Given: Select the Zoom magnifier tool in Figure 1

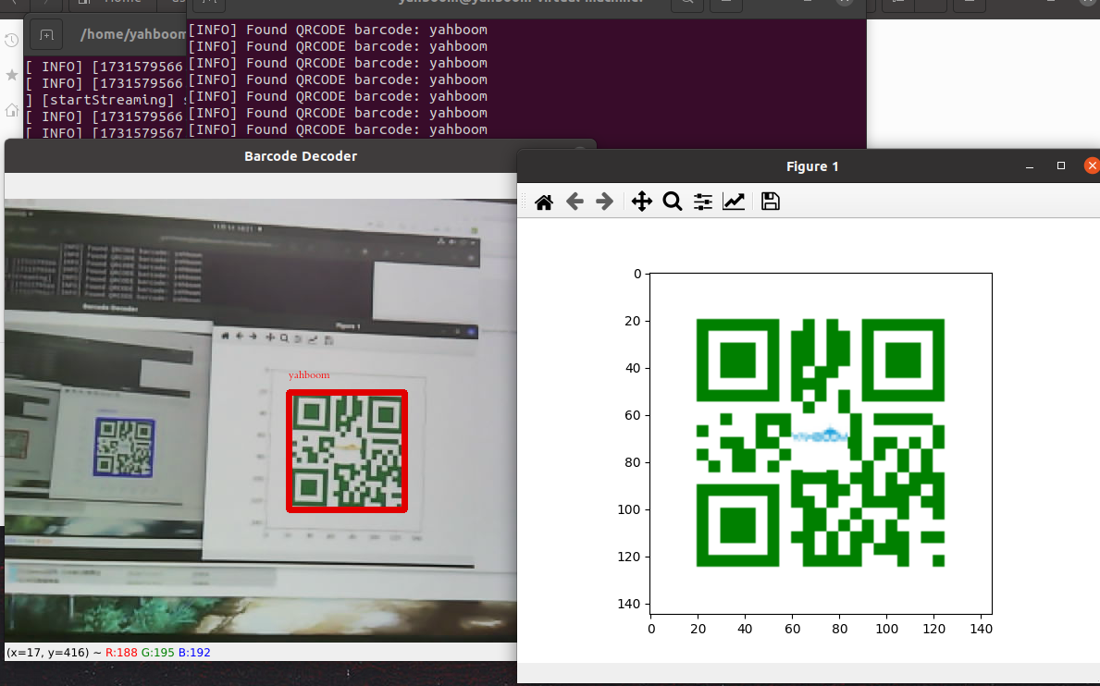Looking at the screenshot, I should (672, 202).
